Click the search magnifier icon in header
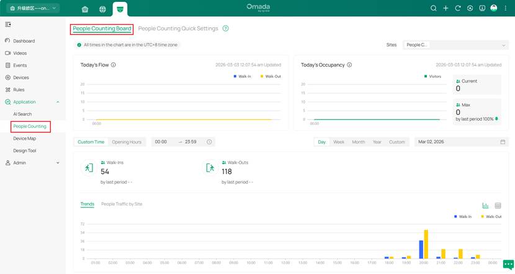This screenshot has width=515, height=274. (x=434, y=8)
